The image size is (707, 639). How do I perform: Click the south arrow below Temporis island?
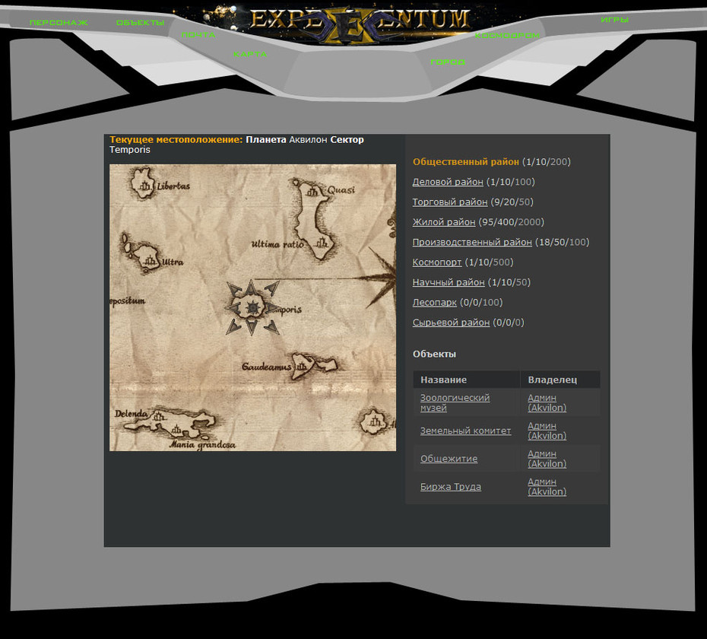pos(252,328)
